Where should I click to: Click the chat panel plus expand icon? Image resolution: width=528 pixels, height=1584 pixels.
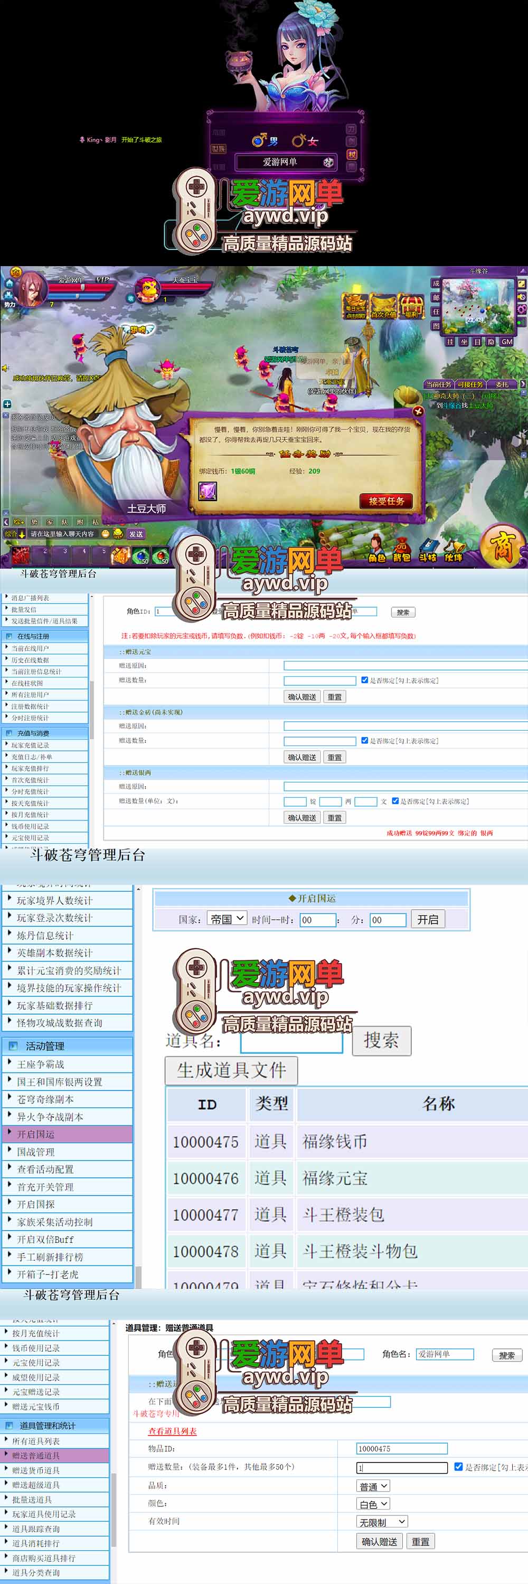pos(7,404)
